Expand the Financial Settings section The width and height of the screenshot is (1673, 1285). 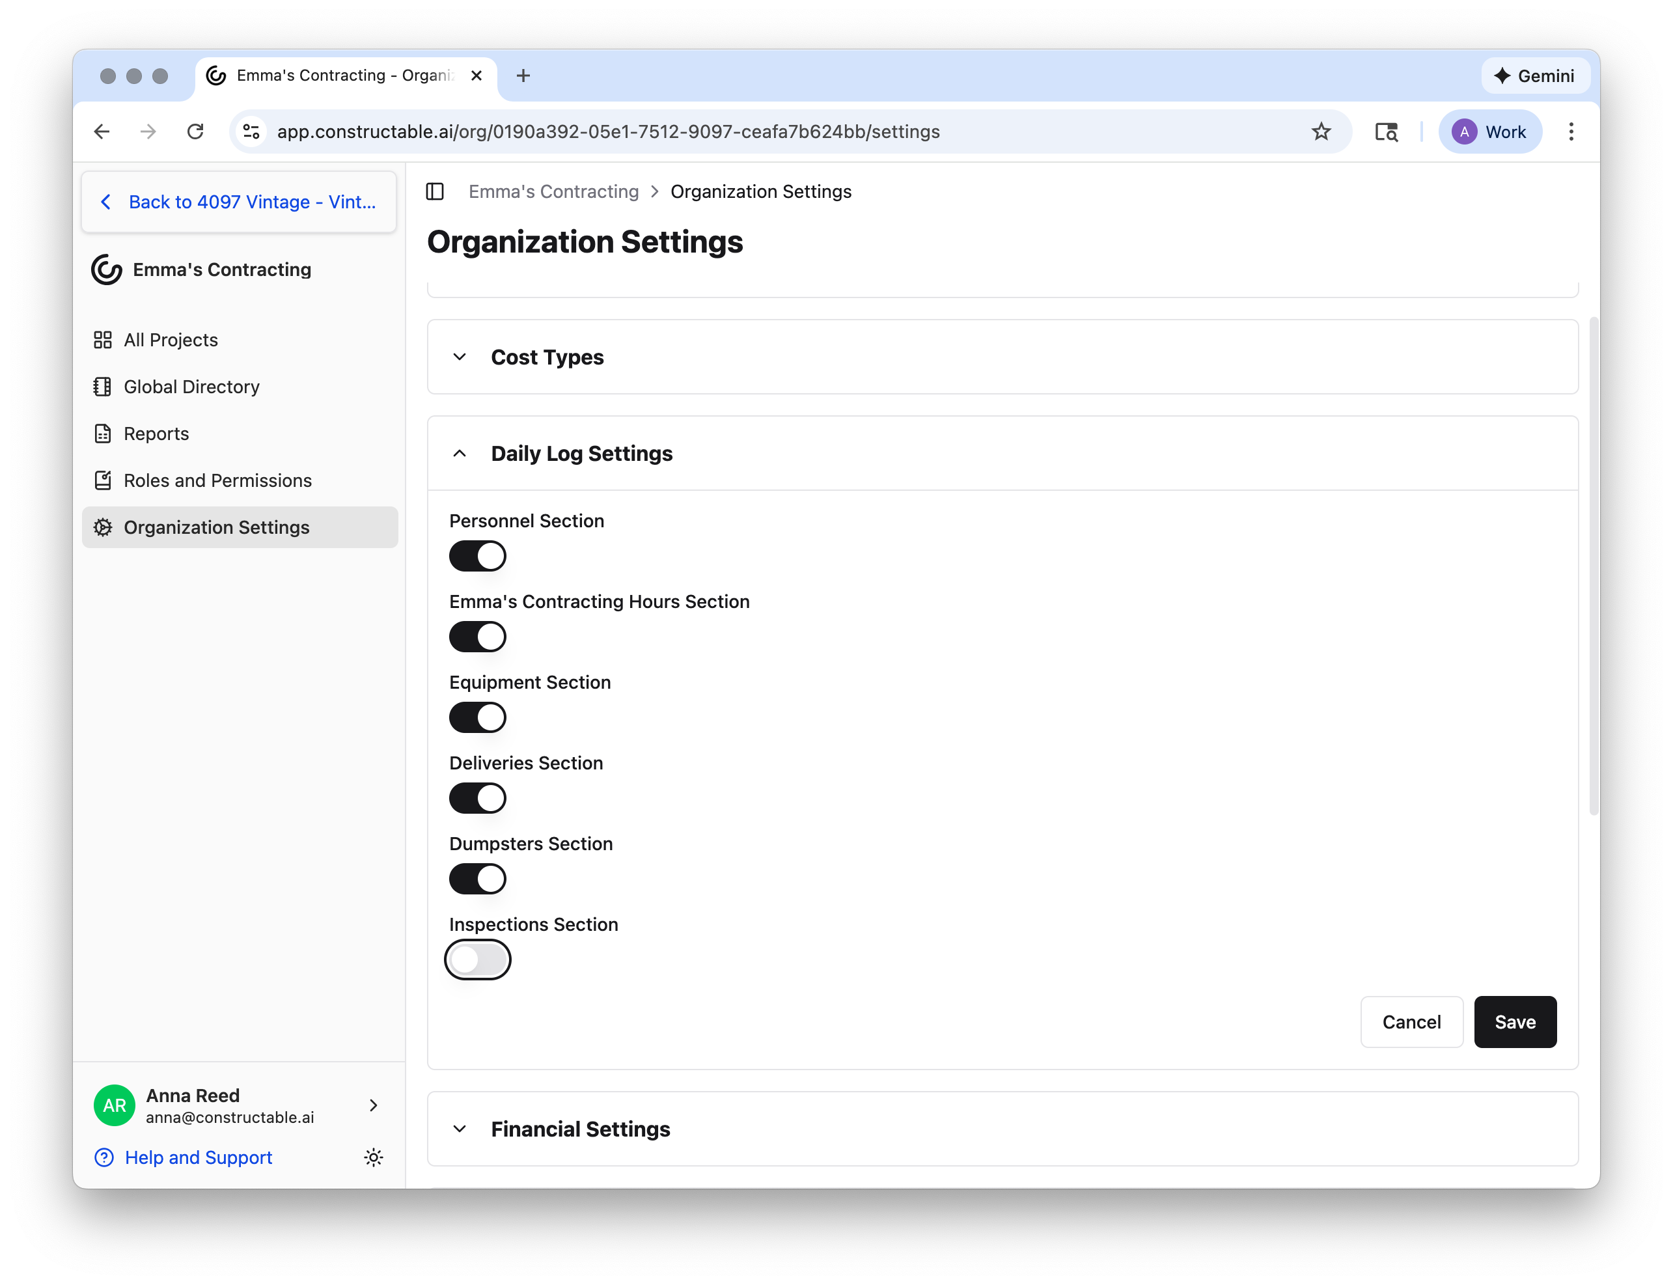point(1003,1129)
